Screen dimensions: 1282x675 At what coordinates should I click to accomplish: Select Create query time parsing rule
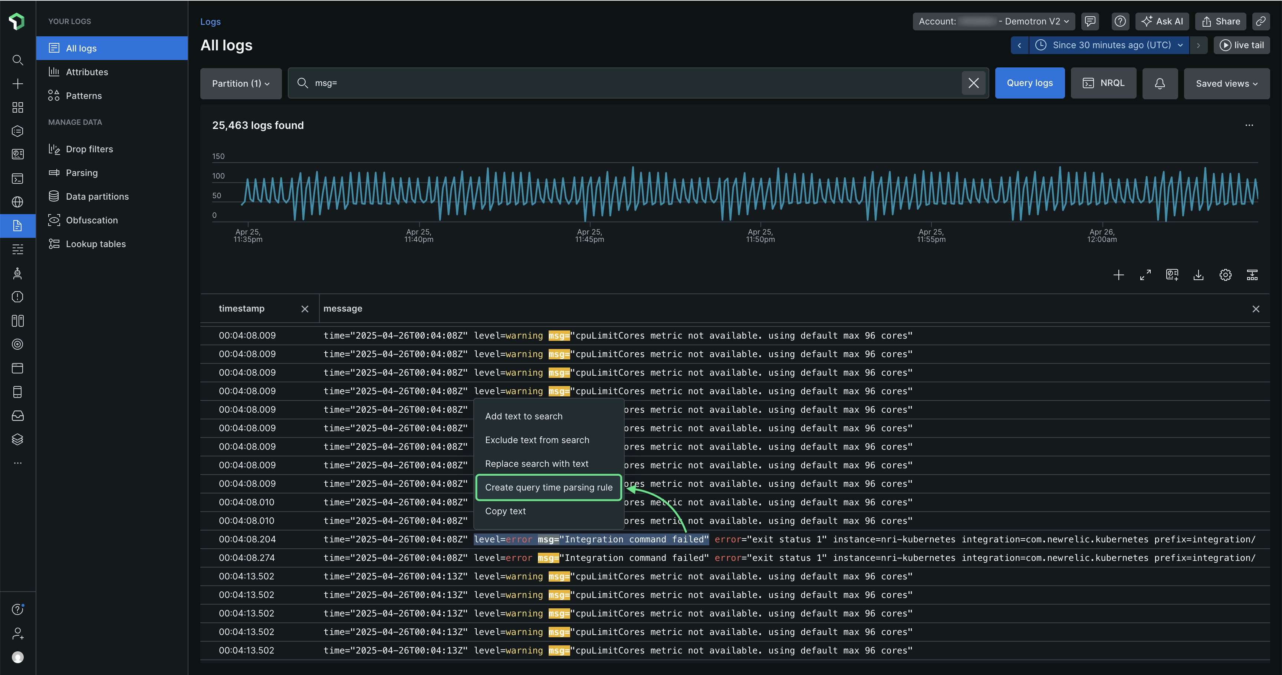coord(548,487)
